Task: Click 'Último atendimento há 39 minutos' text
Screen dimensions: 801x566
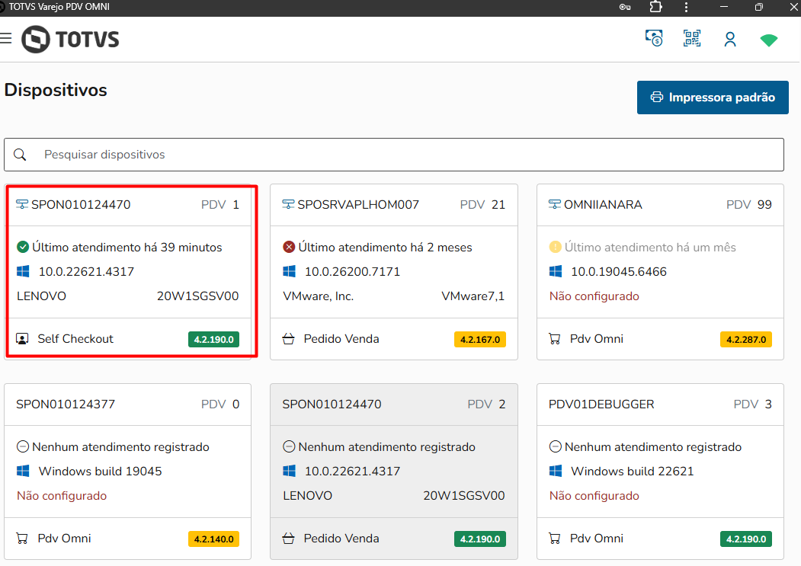Action: point(127,248)
